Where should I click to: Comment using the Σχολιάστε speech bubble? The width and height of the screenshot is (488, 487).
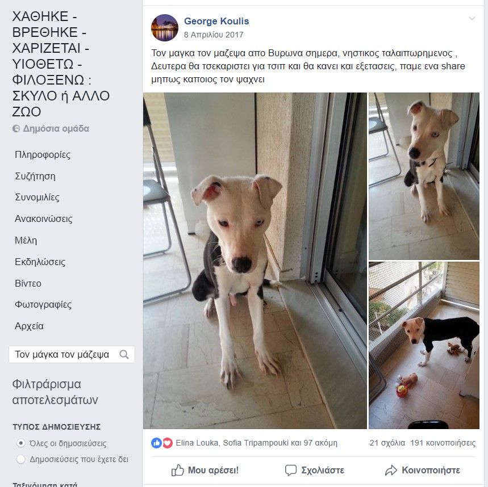pos(315,470)
